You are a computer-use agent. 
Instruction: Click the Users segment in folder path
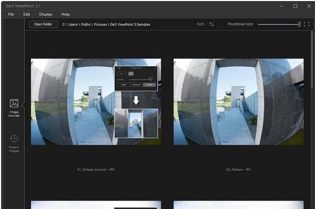click(73, 25)
